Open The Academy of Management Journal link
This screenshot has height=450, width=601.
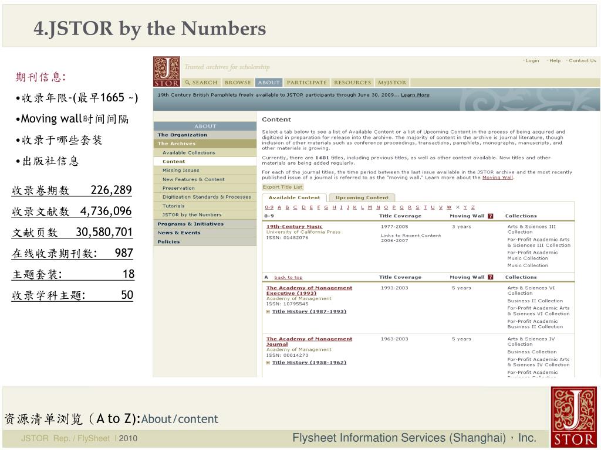click(309, 342)
